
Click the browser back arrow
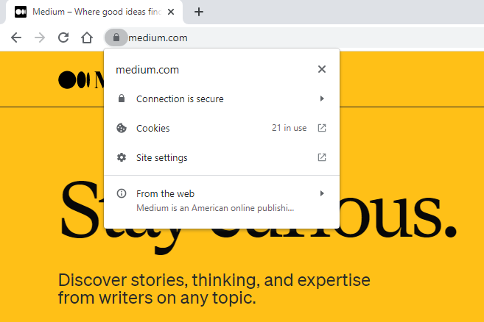pos(16,37)
